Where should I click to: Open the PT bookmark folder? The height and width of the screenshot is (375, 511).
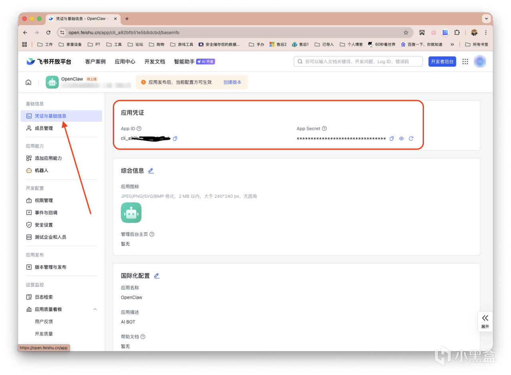(94, 44)
